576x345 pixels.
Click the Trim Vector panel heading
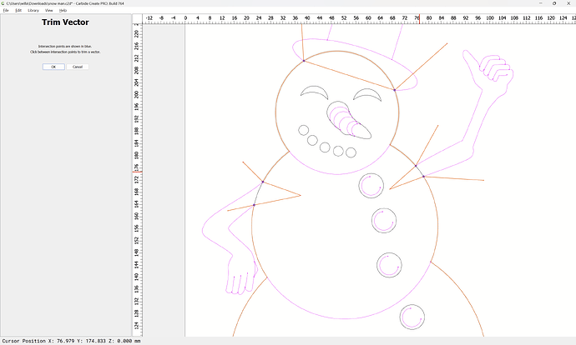coord(65,22)
